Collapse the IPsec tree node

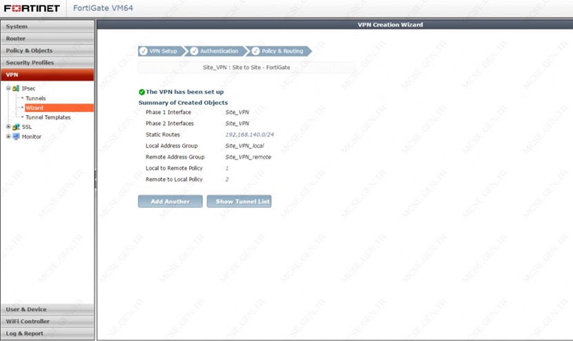(x=8, y=88)
